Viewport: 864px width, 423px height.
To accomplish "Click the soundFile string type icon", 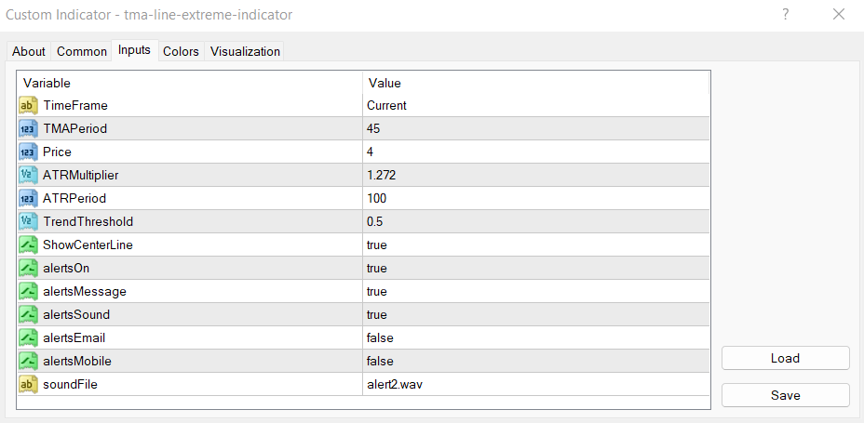I will (28, 384).
